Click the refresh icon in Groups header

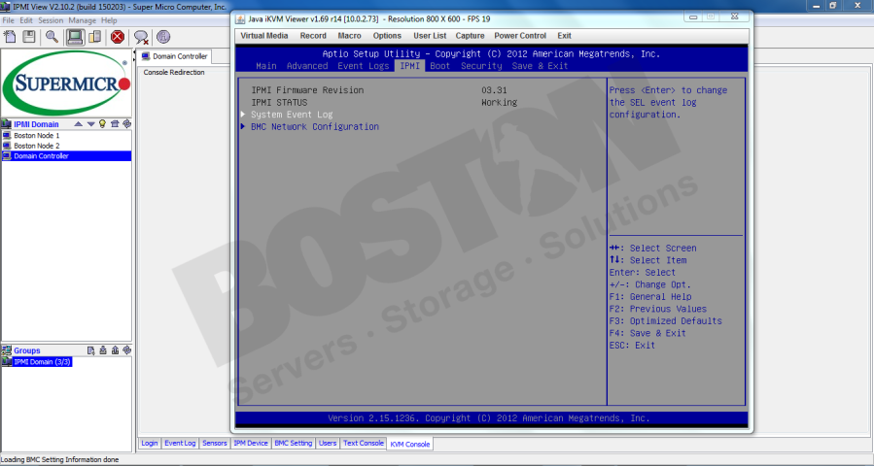126,350
